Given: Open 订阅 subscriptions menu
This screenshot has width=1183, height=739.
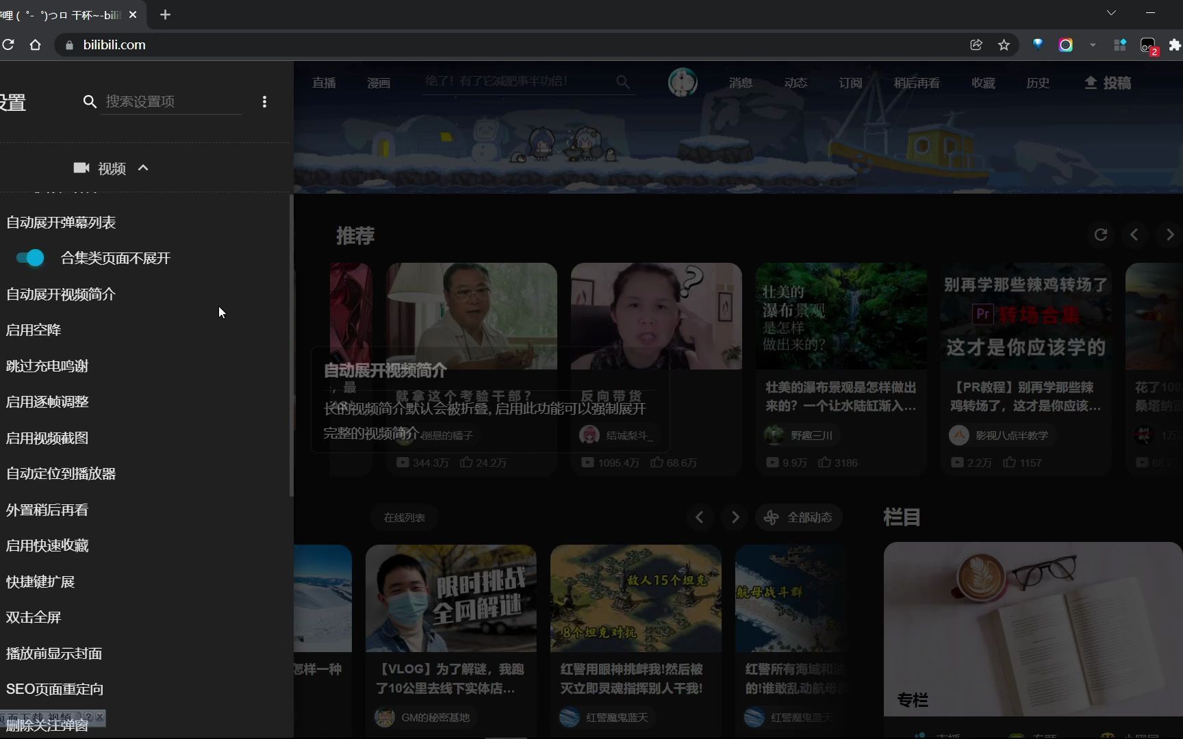Looking at the screenshot, I should [850, 83].
